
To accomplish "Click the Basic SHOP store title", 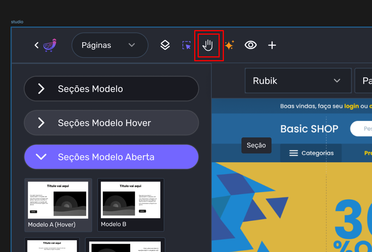I will pyautogui.click(x=309, y=129).
